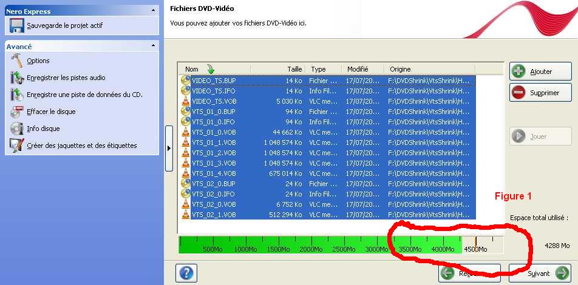This screenshot has width=578, height=285.
Task: Click the 675 014 Ko size value
Action: (286, 173)
